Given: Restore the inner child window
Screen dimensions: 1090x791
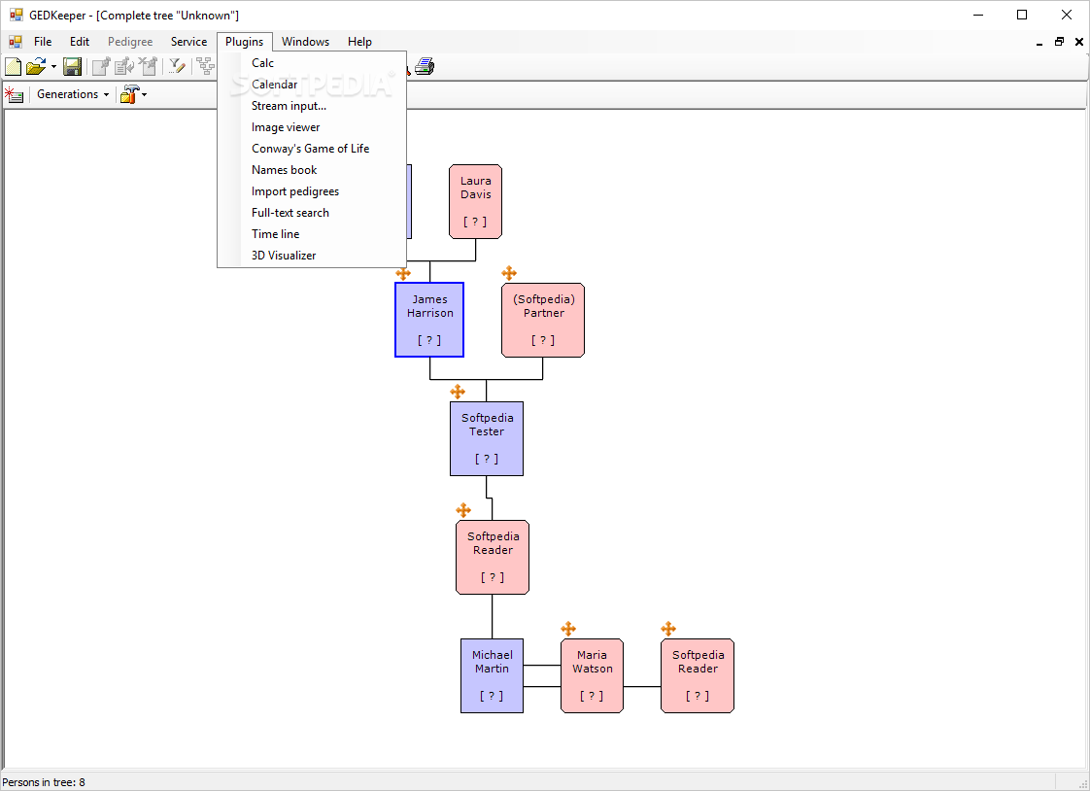Looking at the screenshot, I should click(1060, 42).
